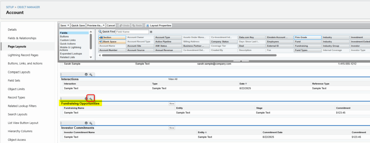370x143 pixels.
Task: Click New button in Fundraising Opportunities list
Action: pos(172,104)
